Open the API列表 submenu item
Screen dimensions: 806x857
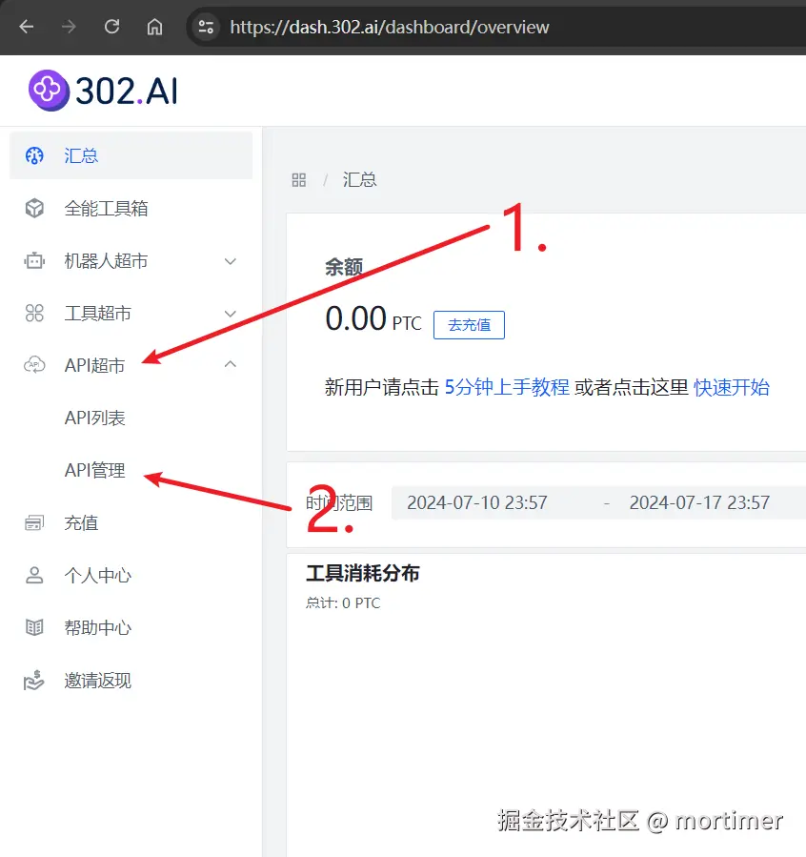pyautogui.click(x=95, y=418)
